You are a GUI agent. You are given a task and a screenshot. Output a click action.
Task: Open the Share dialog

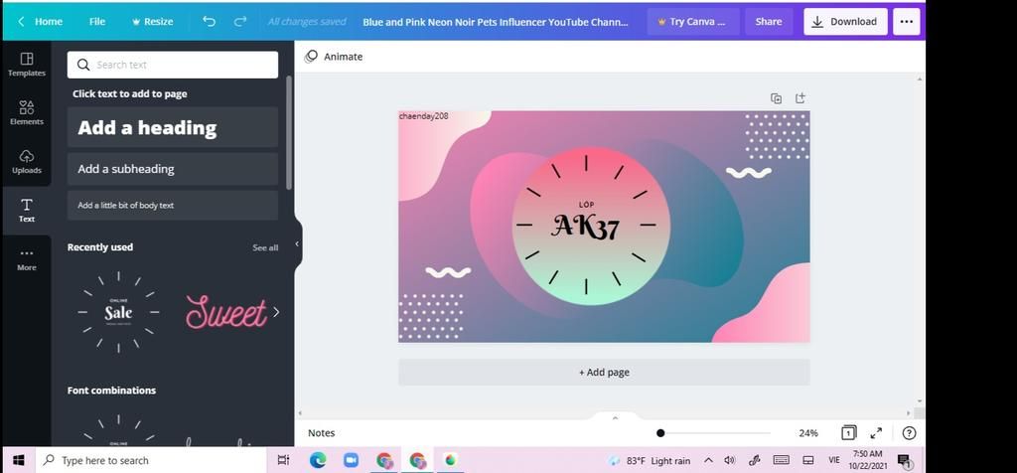(x=768, y=22)
